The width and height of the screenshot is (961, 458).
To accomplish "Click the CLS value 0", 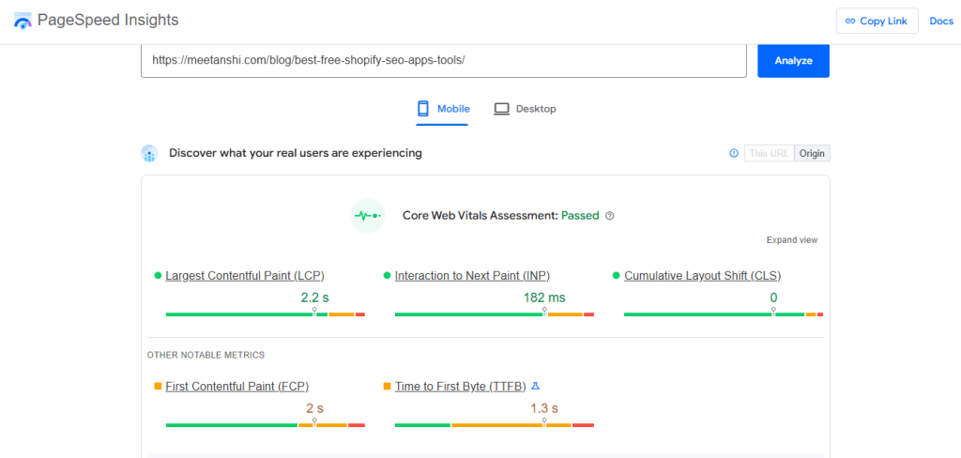I will 773,298.
